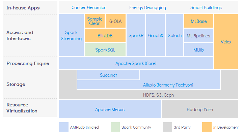Image resolution: width=242 pixels, height=133 pixels.
Task: Select the Spark Streaming block
Action: click(x=71, y=35)
